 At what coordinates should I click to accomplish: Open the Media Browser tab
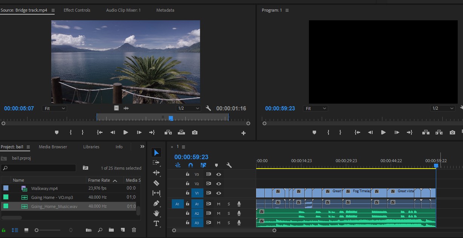(x=53, y=147)
